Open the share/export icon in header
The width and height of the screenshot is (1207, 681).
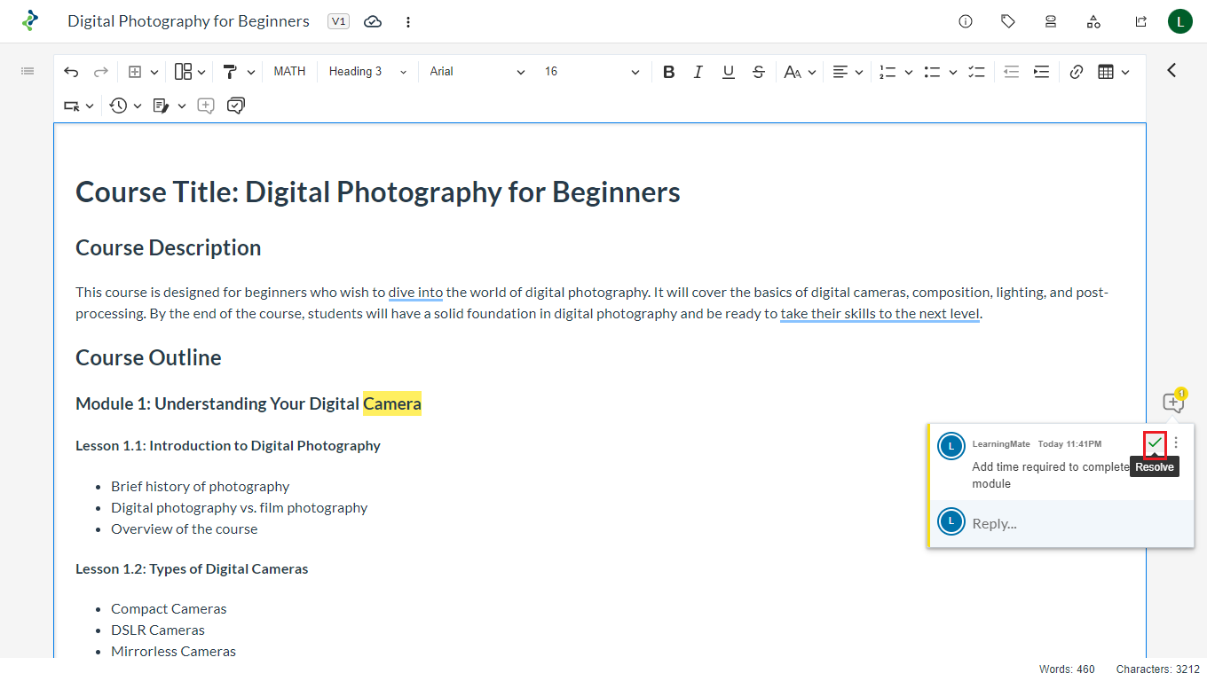1141,21
